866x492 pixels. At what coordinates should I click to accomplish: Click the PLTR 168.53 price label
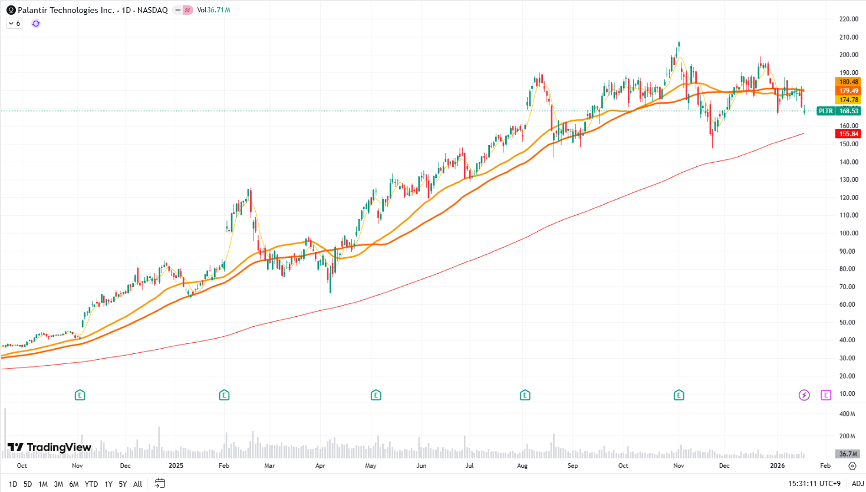point(839,111)
